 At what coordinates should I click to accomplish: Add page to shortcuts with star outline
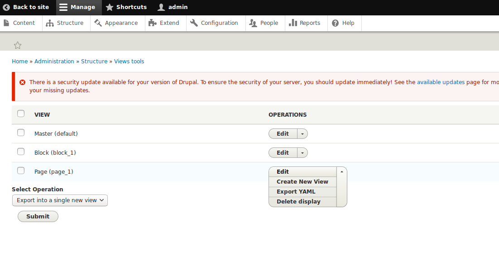click(18, 45)
